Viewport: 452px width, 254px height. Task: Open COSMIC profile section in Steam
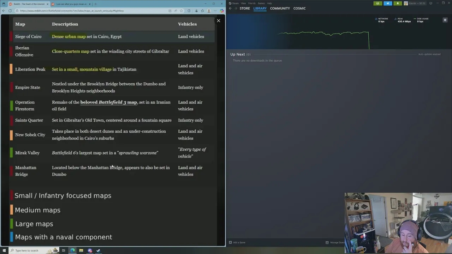[299, 8]
